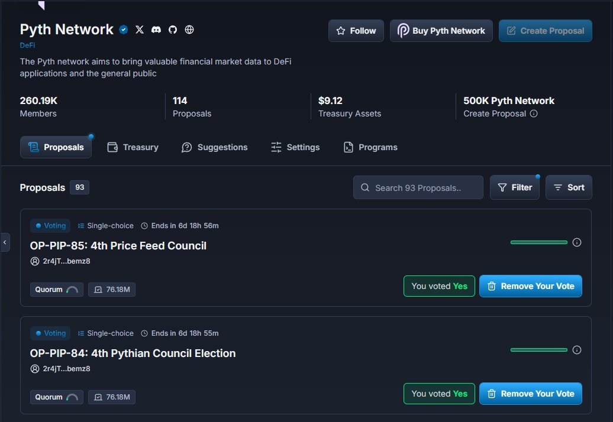Follow Pyth Network
613x422 pixels.
[x=356, y=31]
